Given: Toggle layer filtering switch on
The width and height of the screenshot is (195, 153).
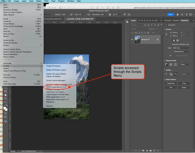Looking at the screenshot, I should 162,24.
